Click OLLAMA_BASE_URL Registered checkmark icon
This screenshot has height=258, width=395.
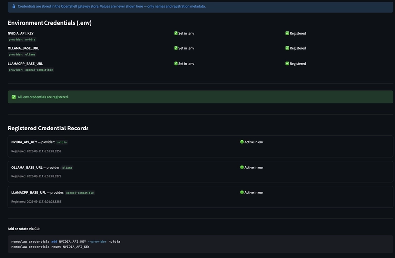[x=287, y=48]
